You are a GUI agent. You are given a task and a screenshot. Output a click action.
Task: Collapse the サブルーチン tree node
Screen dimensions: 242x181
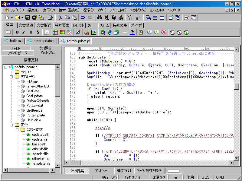(x=11, y=77)
